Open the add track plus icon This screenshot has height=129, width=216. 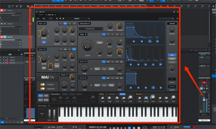(x=32, y=6)
